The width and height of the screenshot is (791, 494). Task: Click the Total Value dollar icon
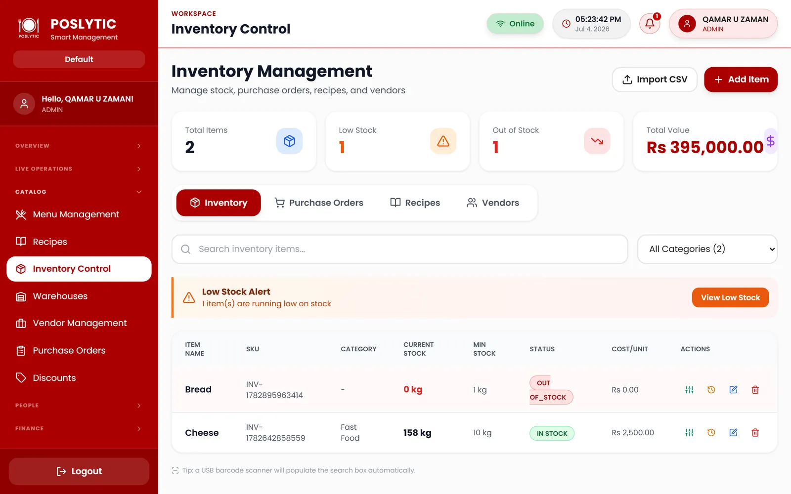coord(770,141)
